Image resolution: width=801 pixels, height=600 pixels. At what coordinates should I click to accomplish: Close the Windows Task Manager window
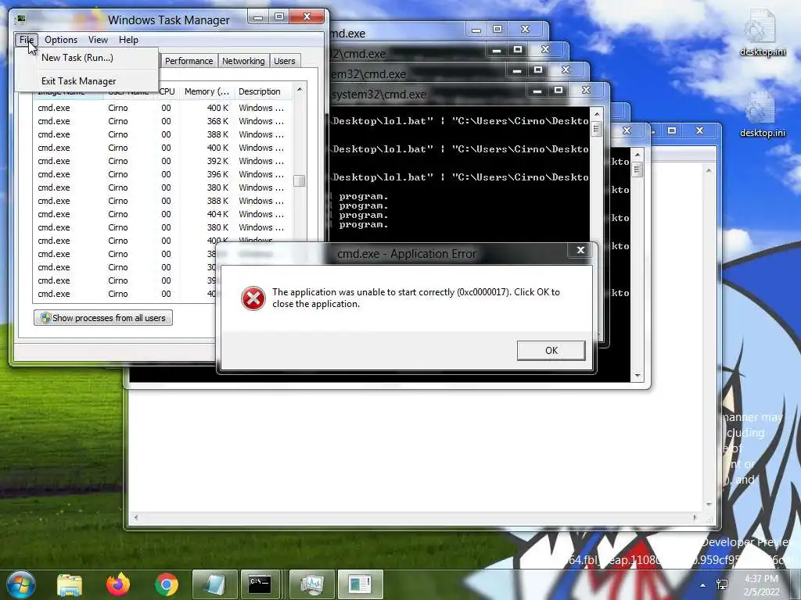tap(307, 17)
